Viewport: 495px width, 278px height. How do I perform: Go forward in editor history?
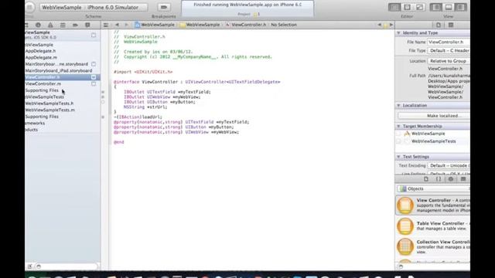126,25
